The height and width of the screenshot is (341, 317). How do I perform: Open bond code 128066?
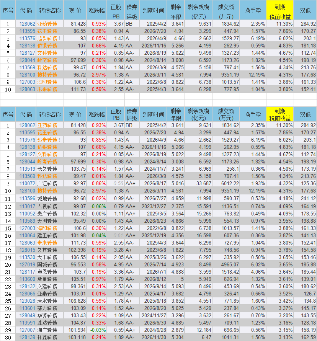point(27,294)
